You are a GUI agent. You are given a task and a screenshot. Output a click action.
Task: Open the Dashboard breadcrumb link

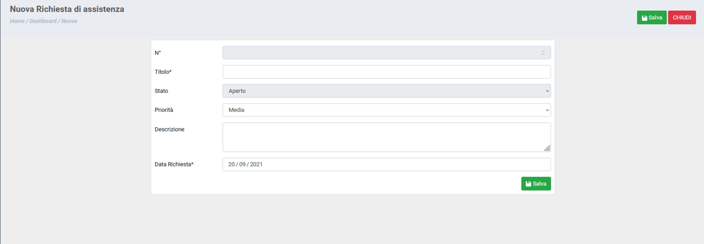[x=43, y=21]
